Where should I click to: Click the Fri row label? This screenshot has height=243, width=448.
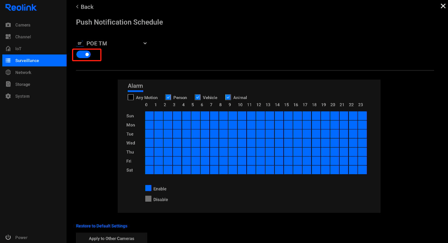129,161
